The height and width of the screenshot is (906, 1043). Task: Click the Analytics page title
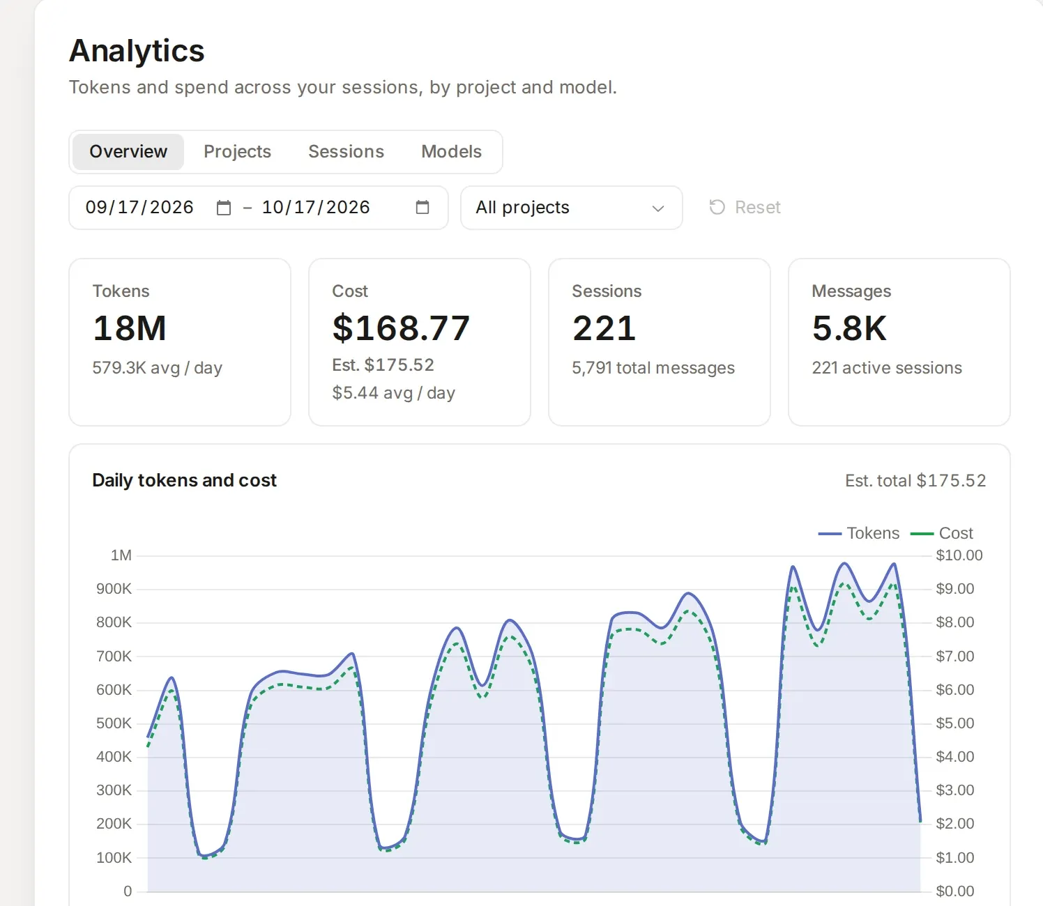137,51
